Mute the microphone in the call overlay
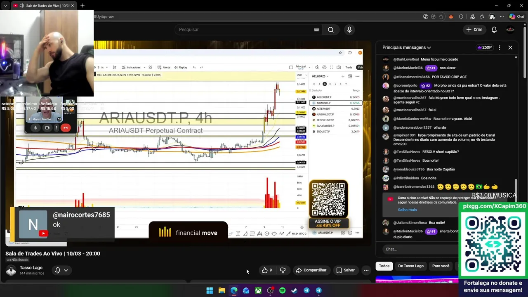 pyautogui.click(x=35, y=128)
